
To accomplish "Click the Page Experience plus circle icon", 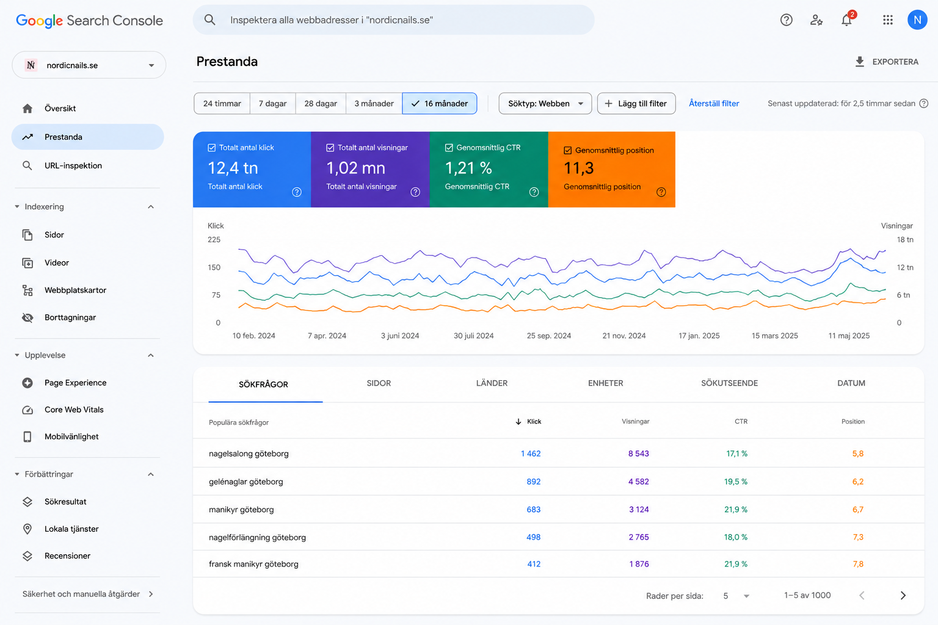I will [27, 383].
